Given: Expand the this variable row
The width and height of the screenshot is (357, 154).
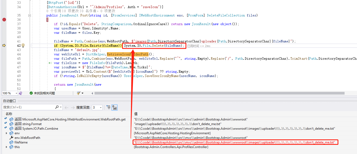Looking at the screenshot, I should click(x=6, y=147).
